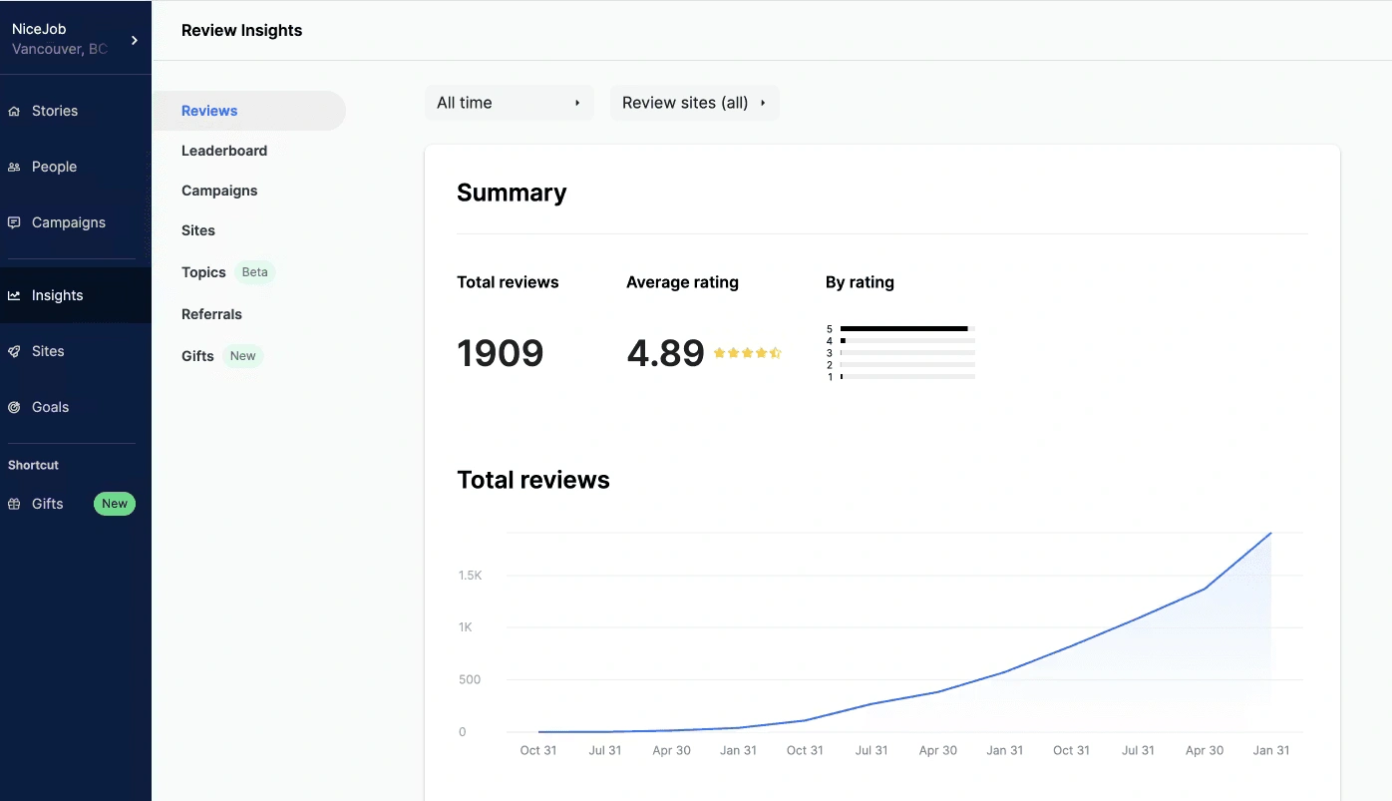This screenshot has height=801, width=1392.
Task: Click the Sites megaphone icon in sidebar
Action: 14,351
